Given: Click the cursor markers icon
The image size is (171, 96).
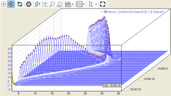Looking at the screenshot, I should [x=91, y=4].
